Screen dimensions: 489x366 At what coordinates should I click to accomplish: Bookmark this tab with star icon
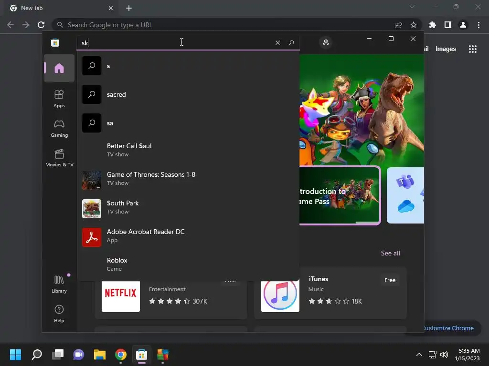(414, 25)
